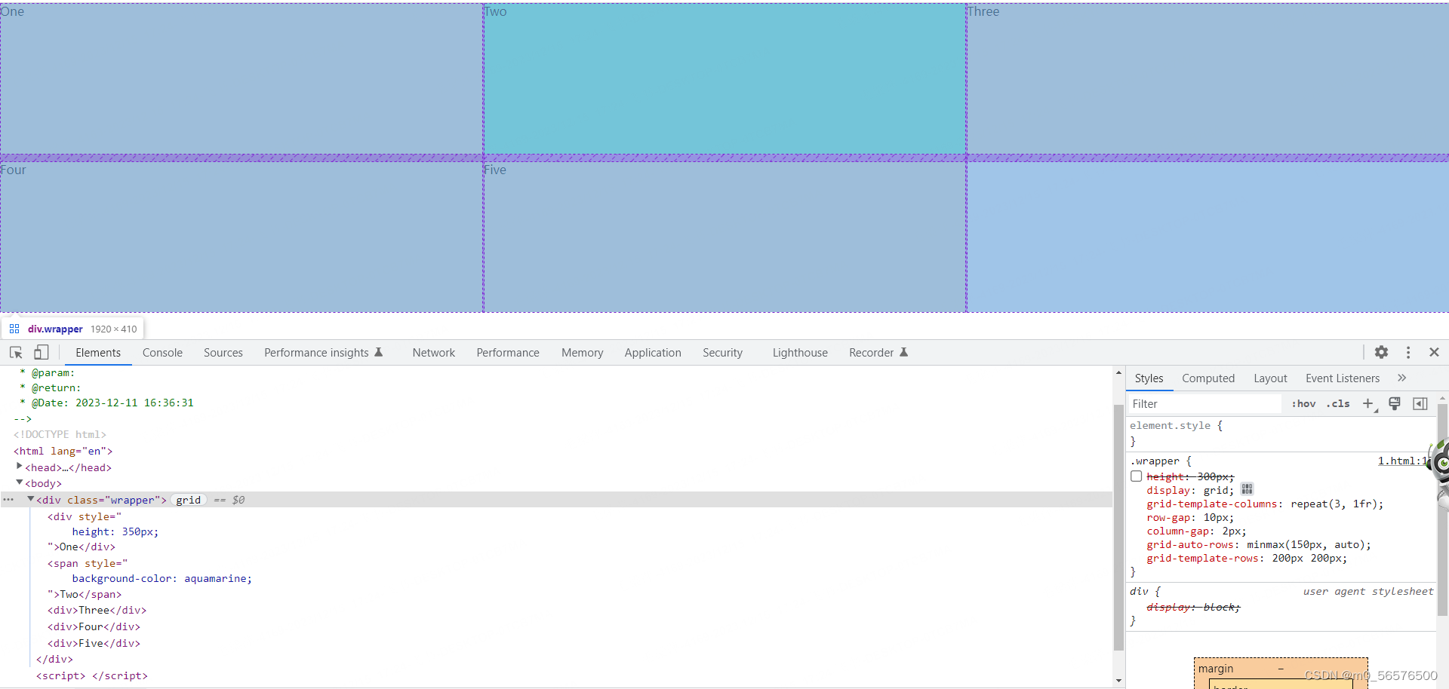
Task: Toggle the device emulation toolbar
Action: click(x=41, y=352)
